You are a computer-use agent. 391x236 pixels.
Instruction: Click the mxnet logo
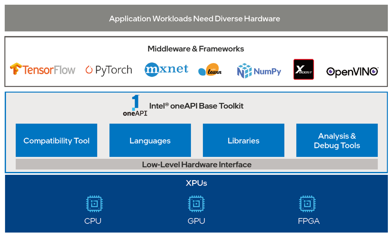(166, 69)
